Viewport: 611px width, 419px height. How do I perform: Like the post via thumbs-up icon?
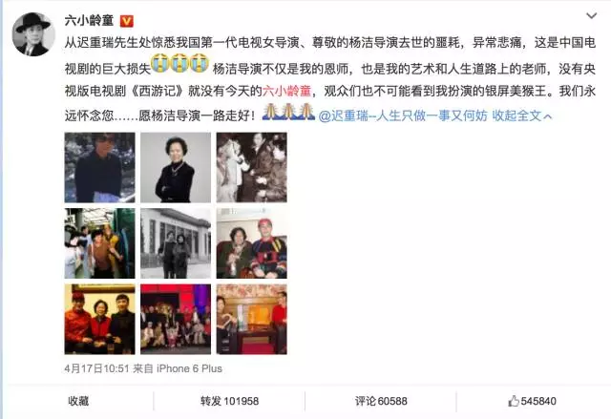[514, 401]
